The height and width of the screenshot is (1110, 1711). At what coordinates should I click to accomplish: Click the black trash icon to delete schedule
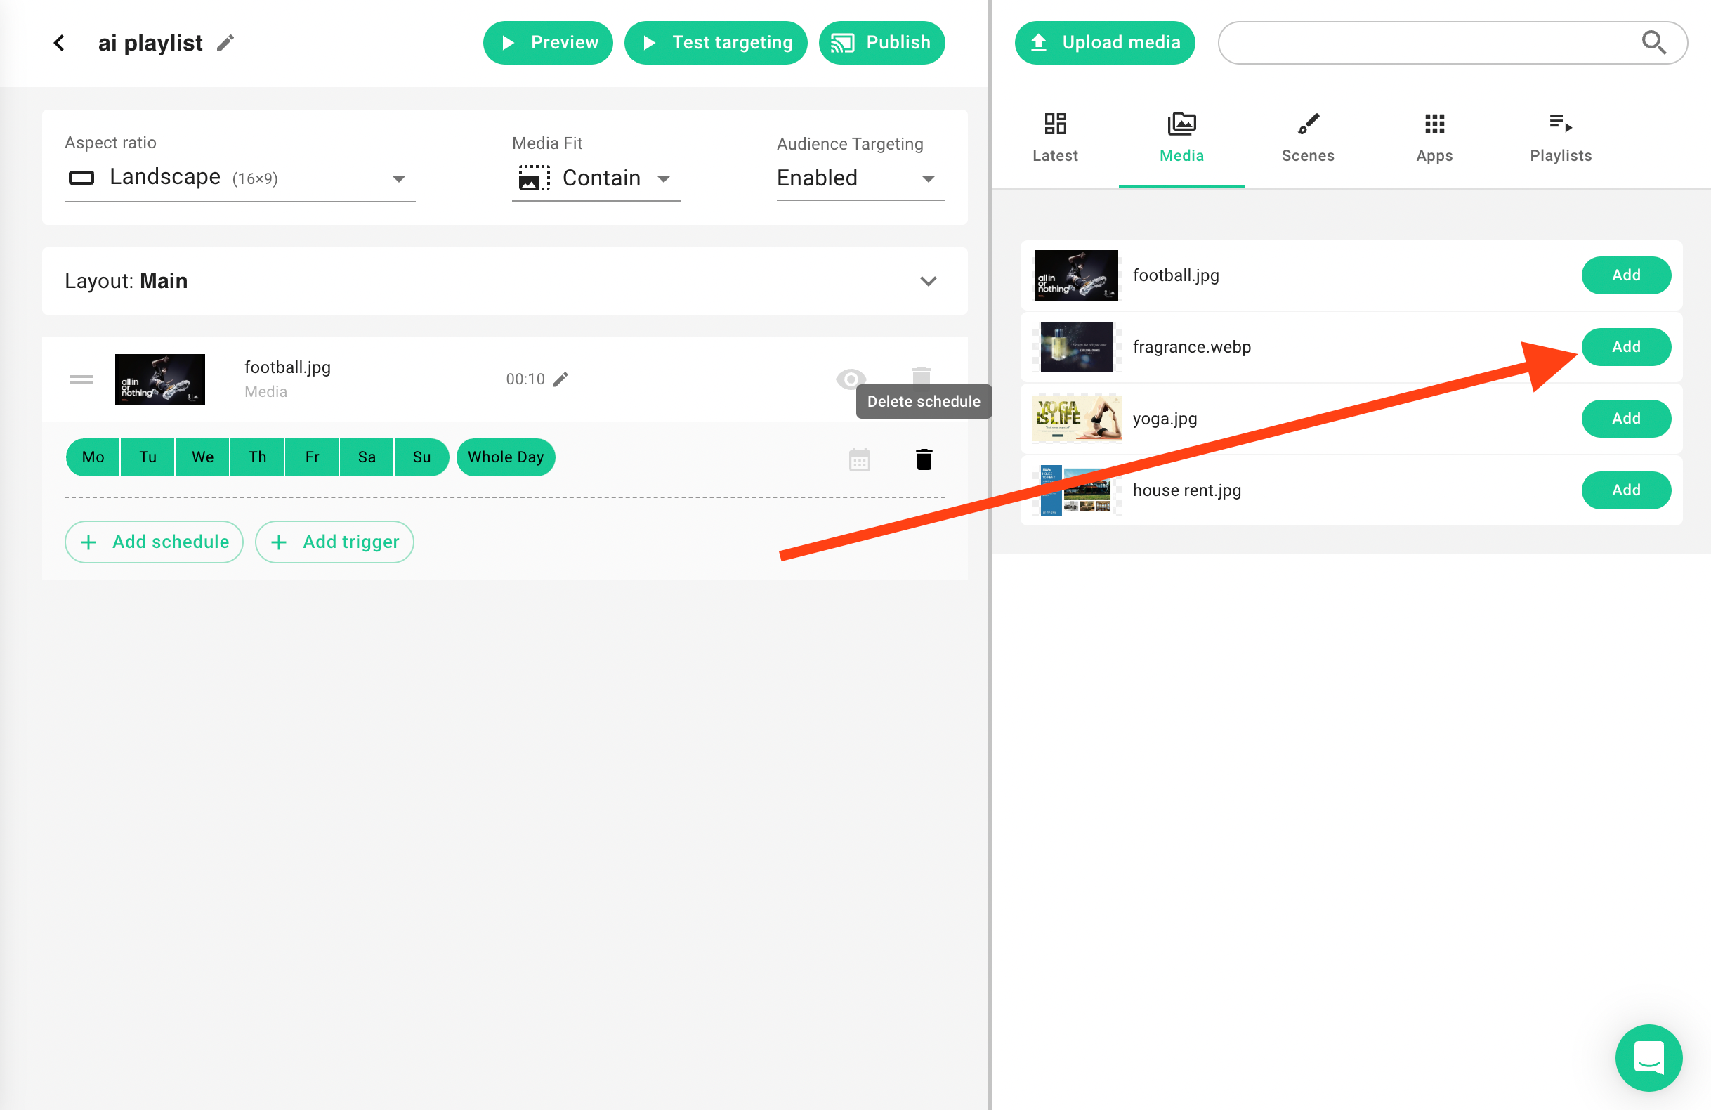(x=924, y=459)
